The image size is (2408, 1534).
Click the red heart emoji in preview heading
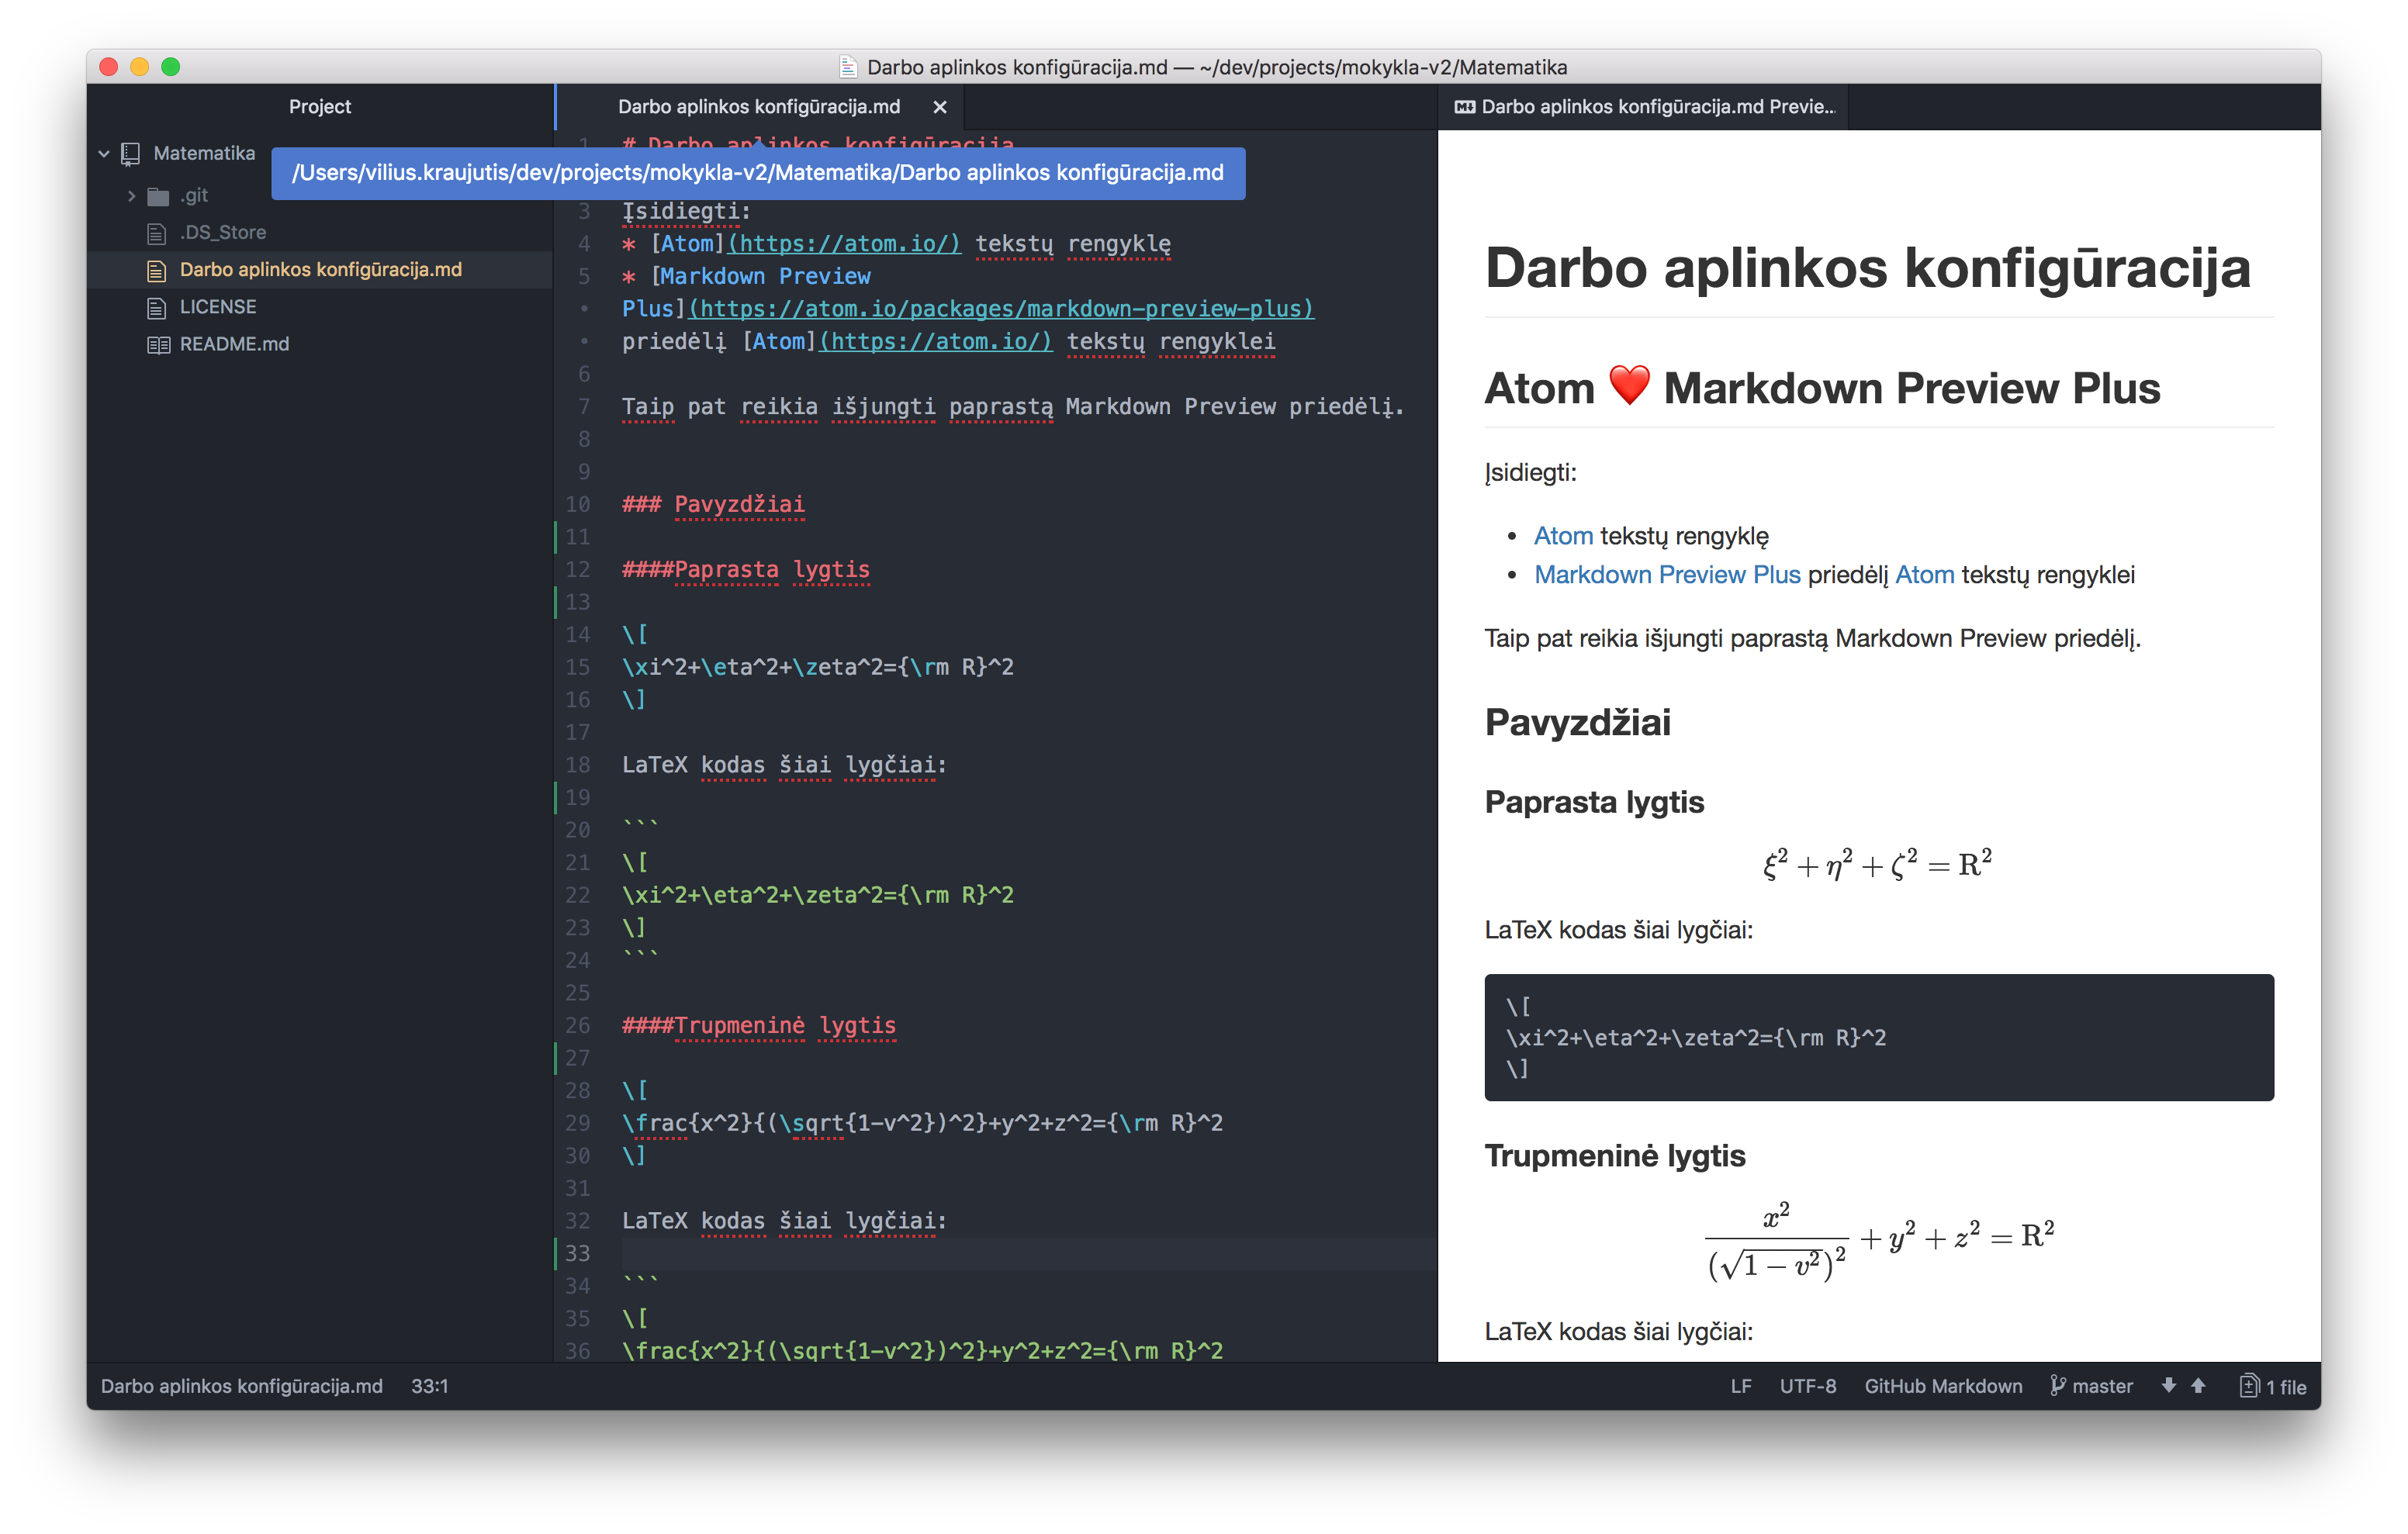pyautogui.click(x=1629, y=386)
